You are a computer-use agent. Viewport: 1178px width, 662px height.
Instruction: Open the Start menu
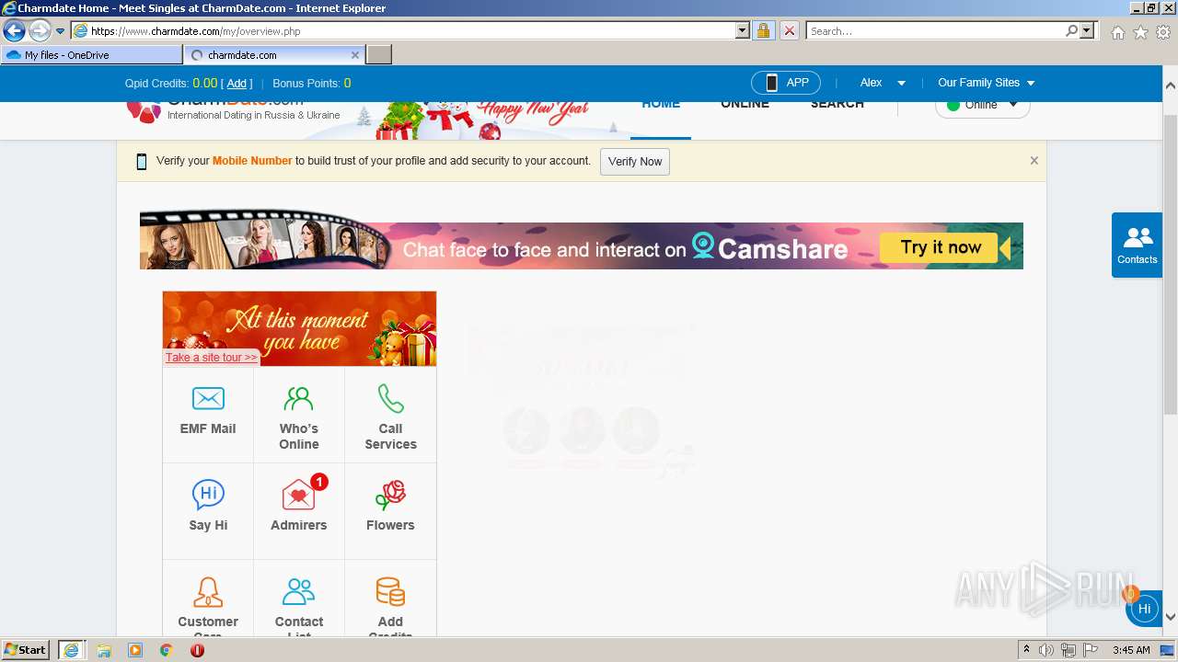(25, 650)
